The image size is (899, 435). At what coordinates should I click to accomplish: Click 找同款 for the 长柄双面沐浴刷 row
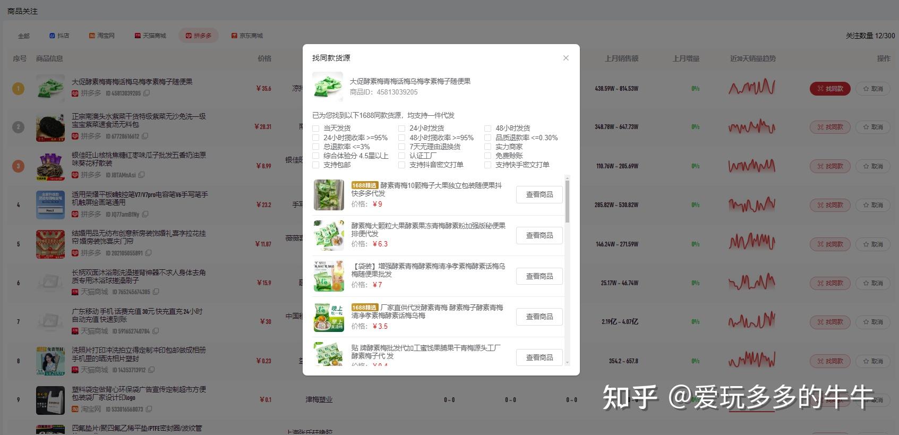[830, 283]
